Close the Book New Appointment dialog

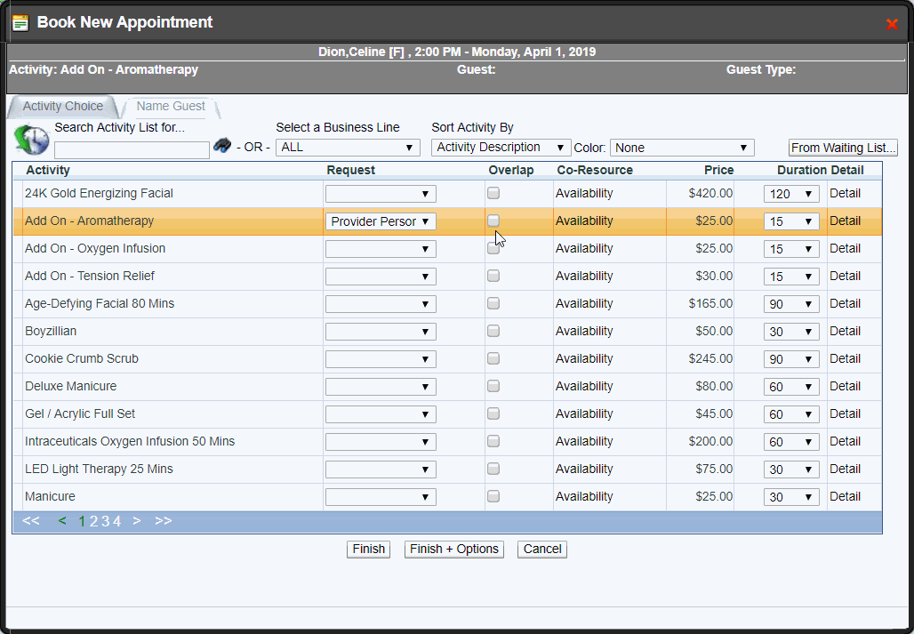click(892, 24)
